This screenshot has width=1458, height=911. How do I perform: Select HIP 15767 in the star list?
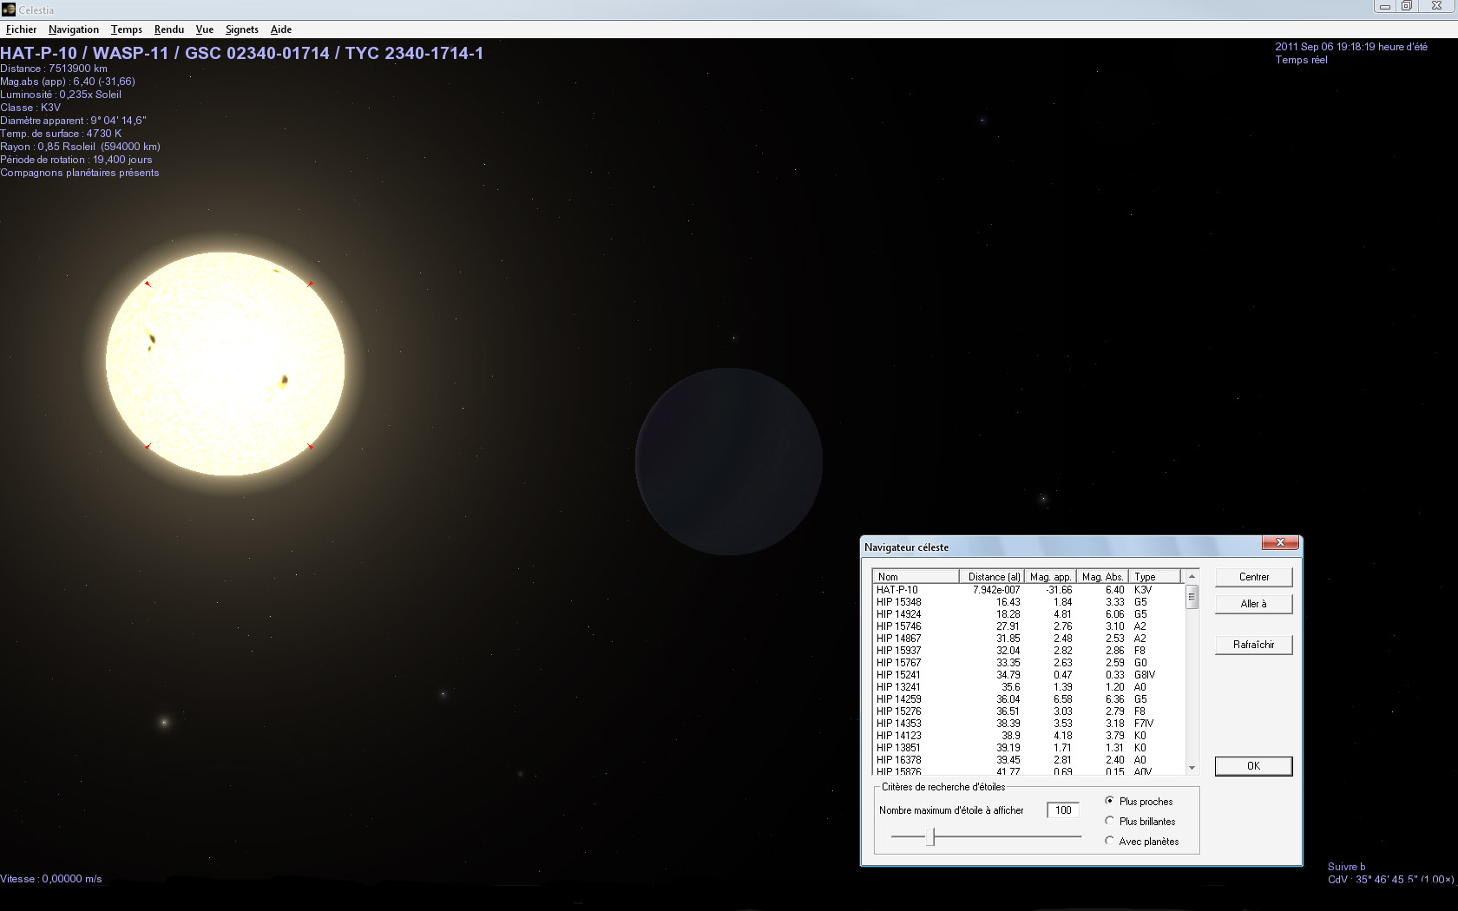1028,663
